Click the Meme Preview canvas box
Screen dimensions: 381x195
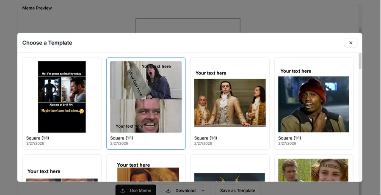tap(188, 25)
